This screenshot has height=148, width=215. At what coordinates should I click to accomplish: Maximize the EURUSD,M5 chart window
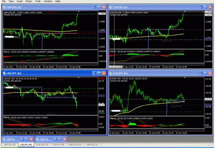205,7
